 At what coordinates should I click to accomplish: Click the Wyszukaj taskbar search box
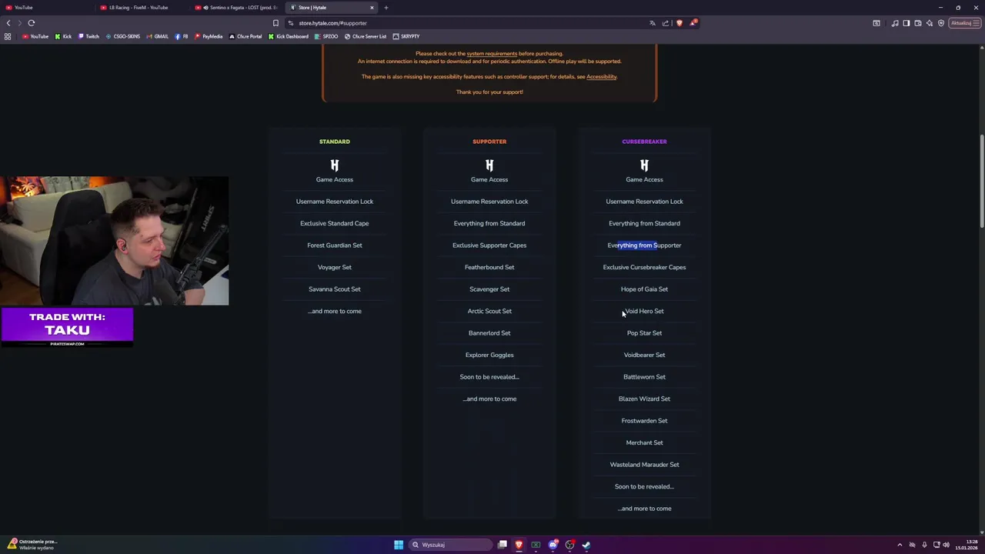pyautogui.click(x=450, y=545)
